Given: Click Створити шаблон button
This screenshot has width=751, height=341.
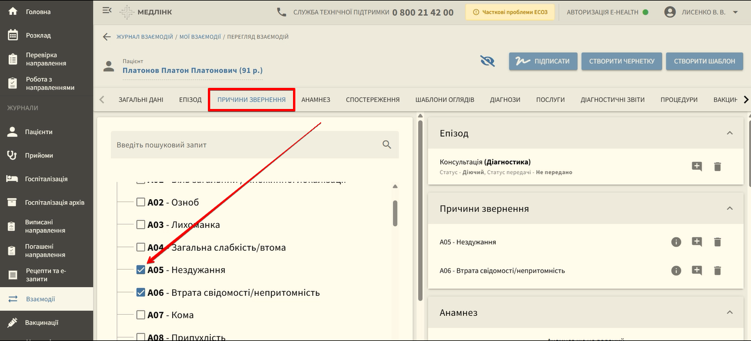Looking at the screenshot, I should (705, 62).
